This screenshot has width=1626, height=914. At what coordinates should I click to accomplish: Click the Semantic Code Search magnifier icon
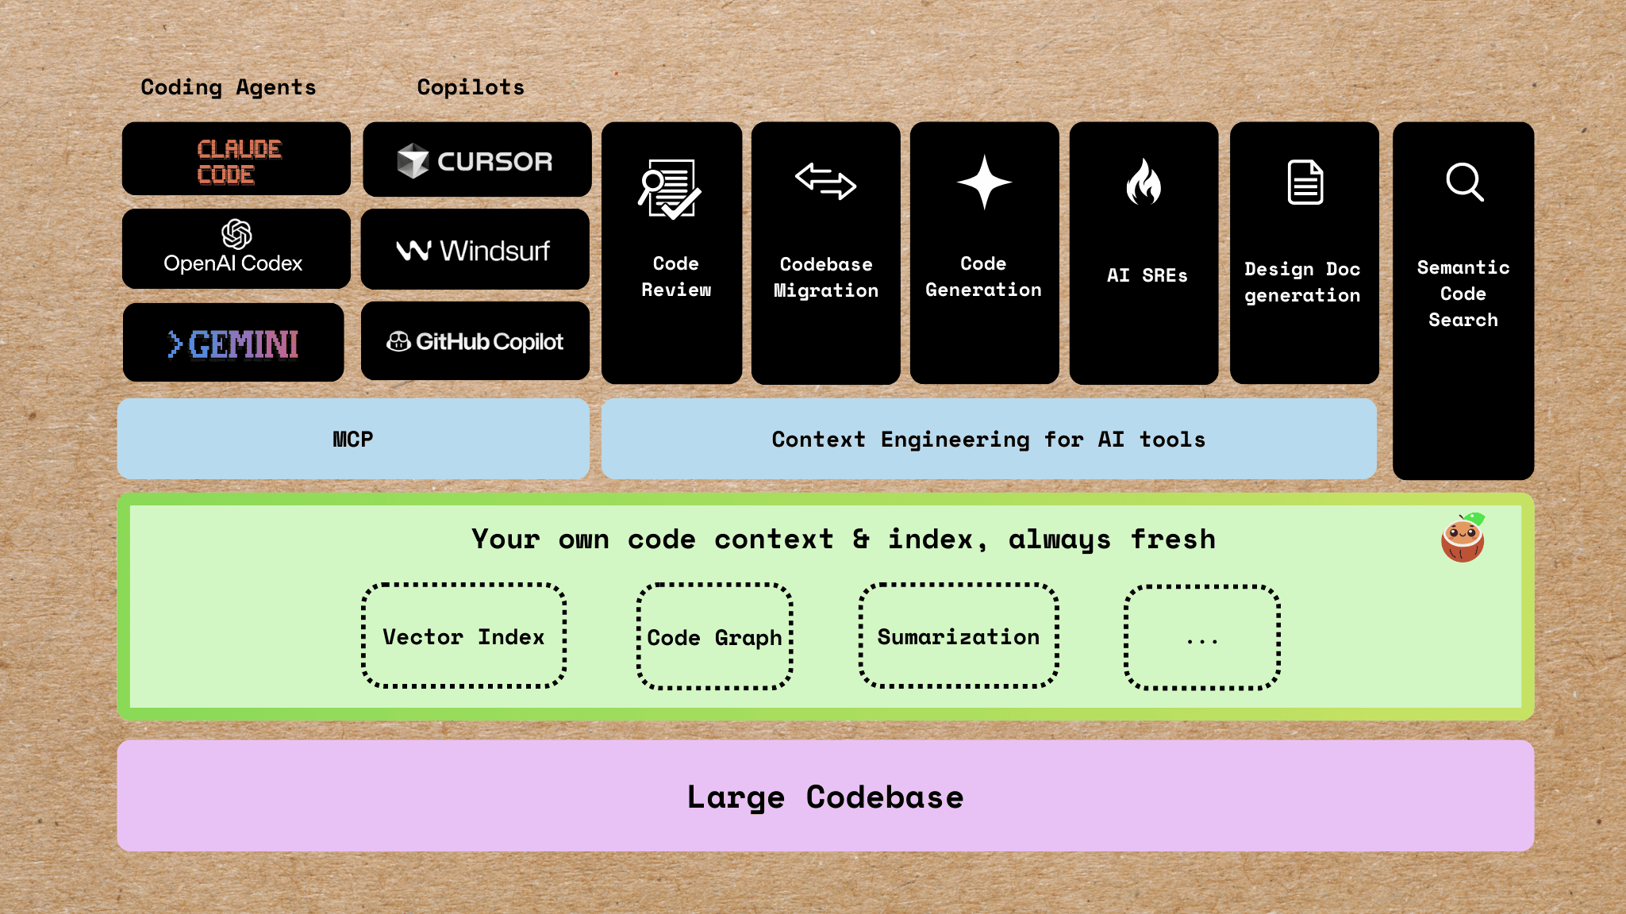point(1464,182)
